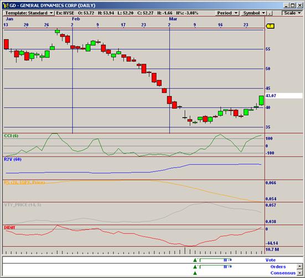Click the green triangle in Orders row

[195, 267]
